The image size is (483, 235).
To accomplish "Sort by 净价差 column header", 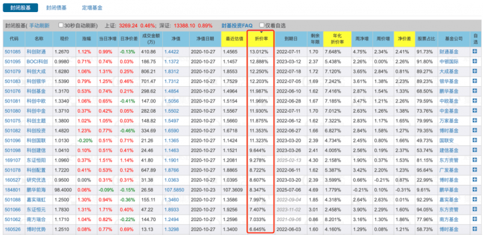I will [405, 39].
